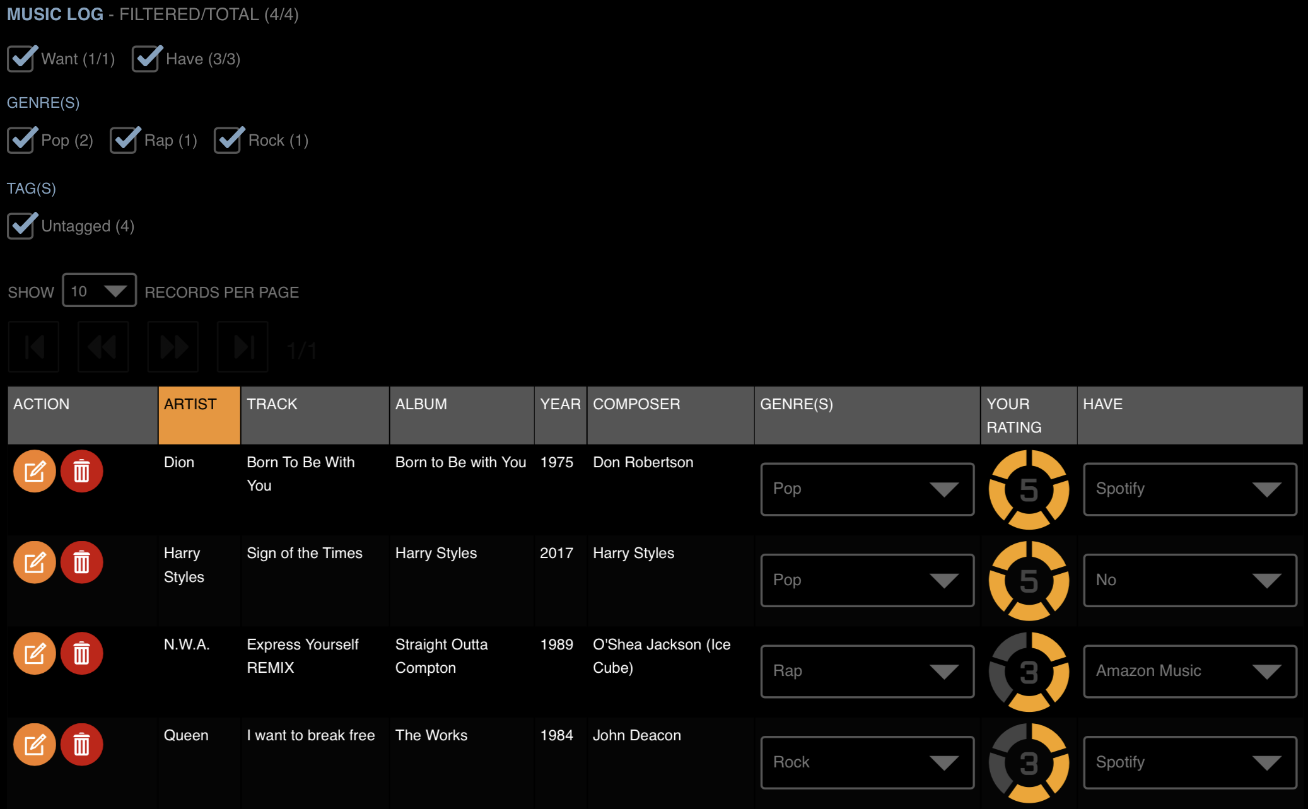Click the delete icon for Queen's track
Image resolution: width=1308 pixels, height=809 pixels.
[81, 745]
